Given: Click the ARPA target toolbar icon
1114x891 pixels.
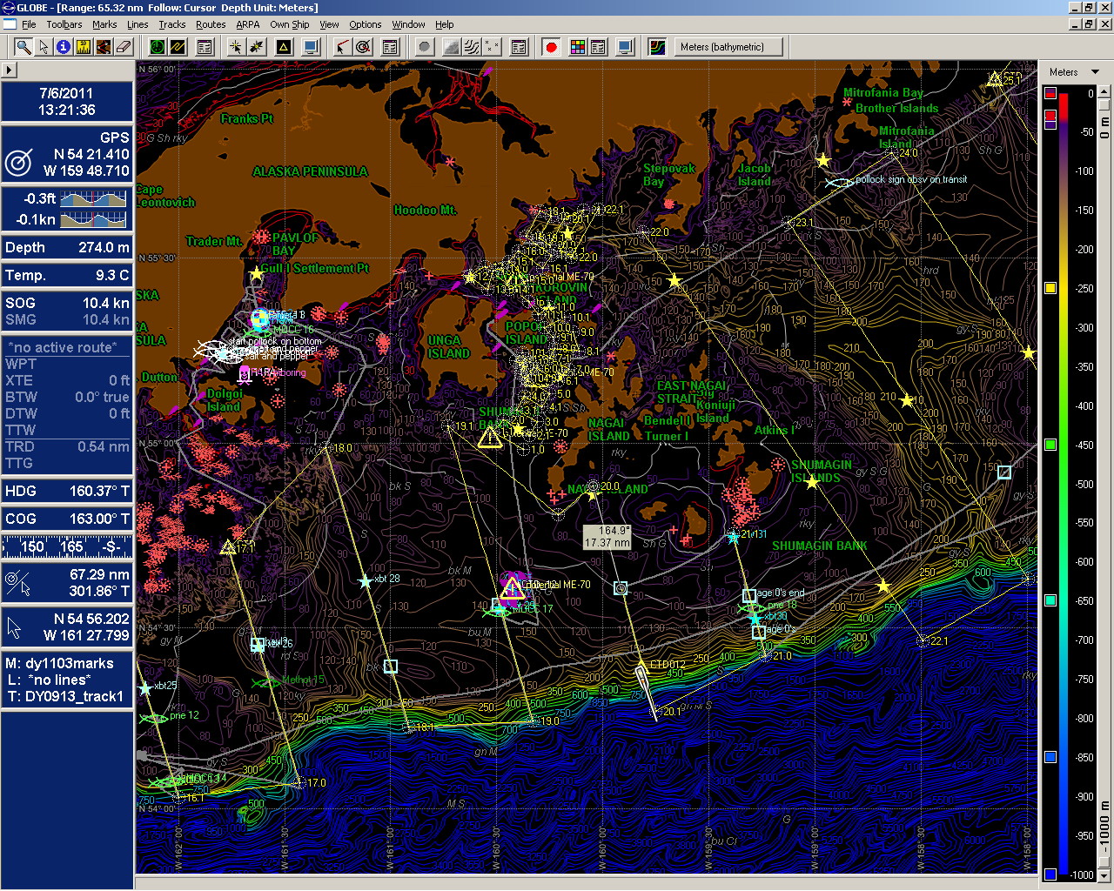Looking at the screenshot, I should 364,46.
